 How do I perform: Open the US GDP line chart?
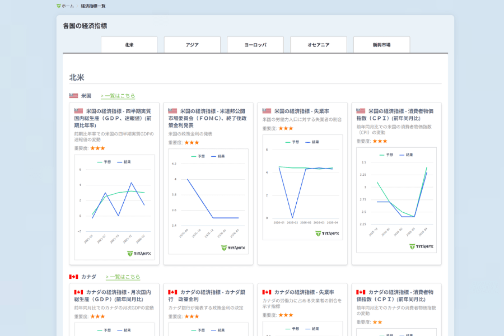(x=114, y=207)
